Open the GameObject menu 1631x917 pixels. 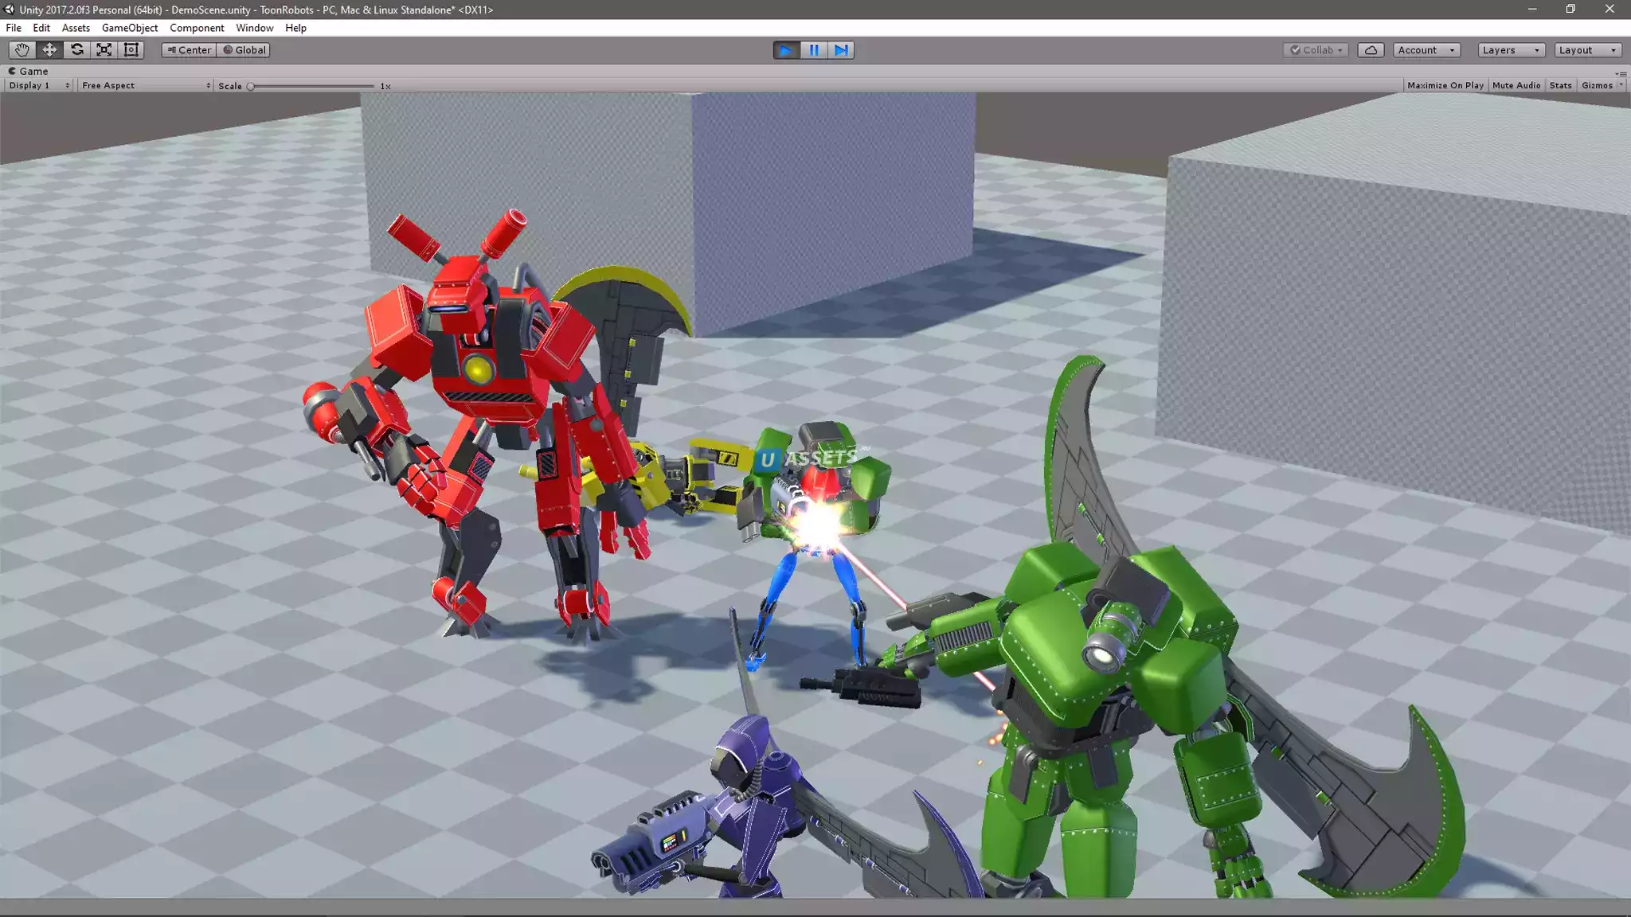point(130,28)
